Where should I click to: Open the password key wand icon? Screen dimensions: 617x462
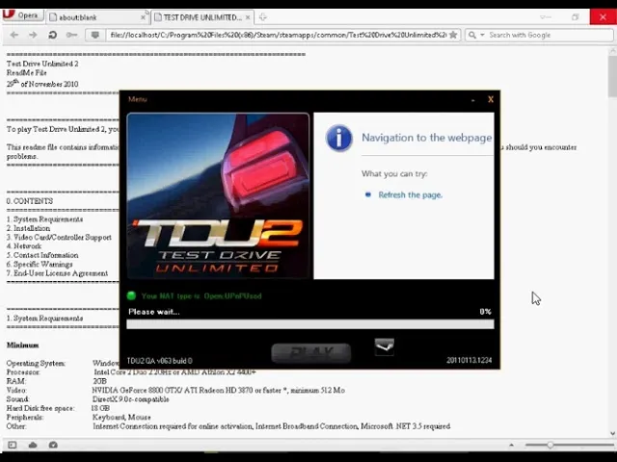coord(71,35)
